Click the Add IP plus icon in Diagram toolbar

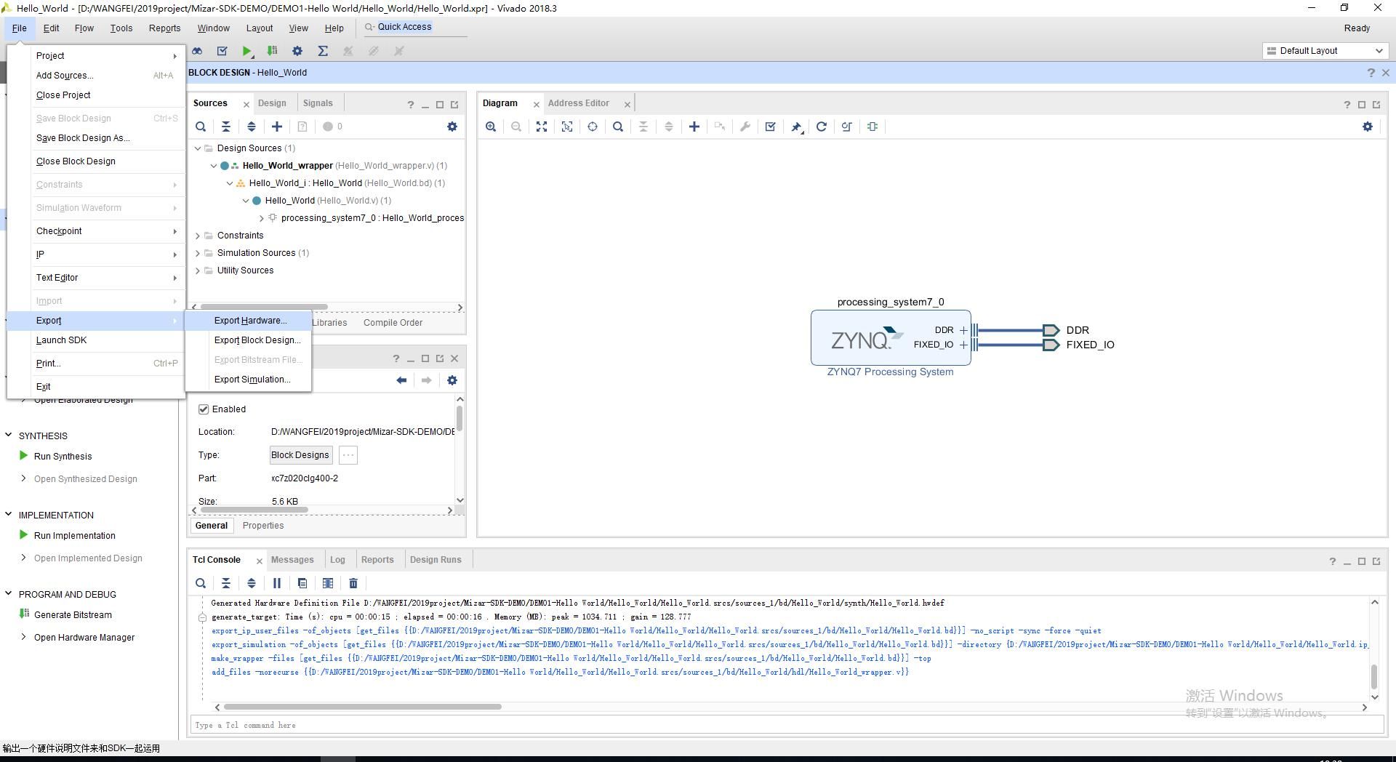694,127
